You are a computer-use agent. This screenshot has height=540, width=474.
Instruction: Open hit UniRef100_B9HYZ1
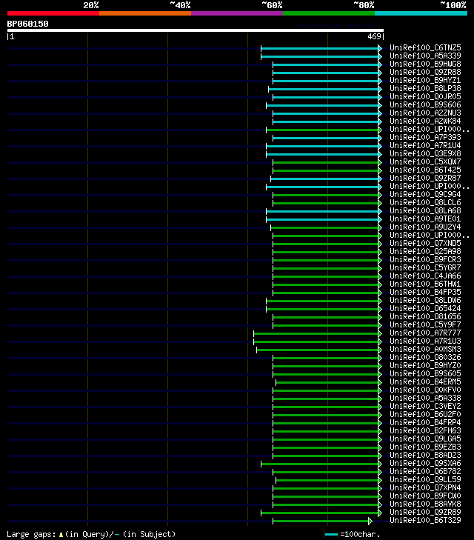[425, 80]
